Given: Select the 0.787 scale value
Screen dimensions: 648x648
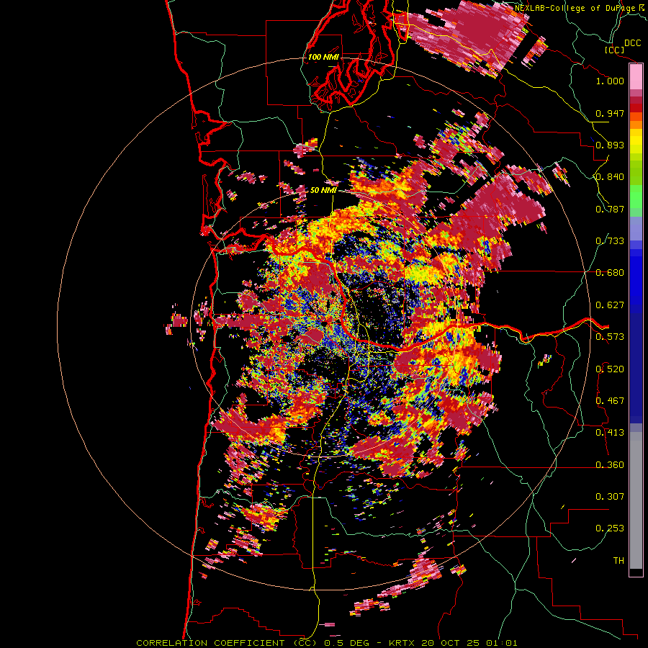Looking at the screenshot, I should click(610, 209).
